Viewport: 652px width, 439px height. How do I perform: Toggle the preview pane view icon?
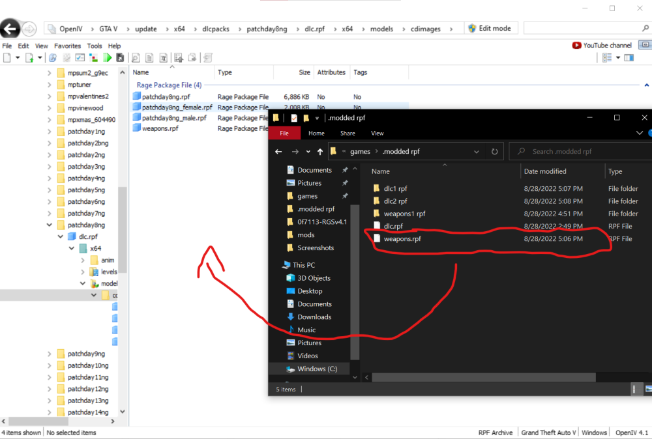(x=629, y=58)
